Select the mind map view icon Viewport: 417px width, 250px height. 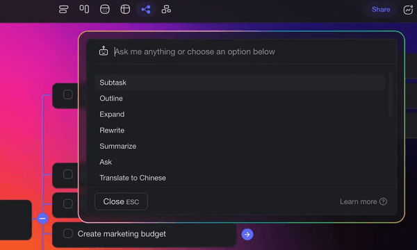point(146,10)
